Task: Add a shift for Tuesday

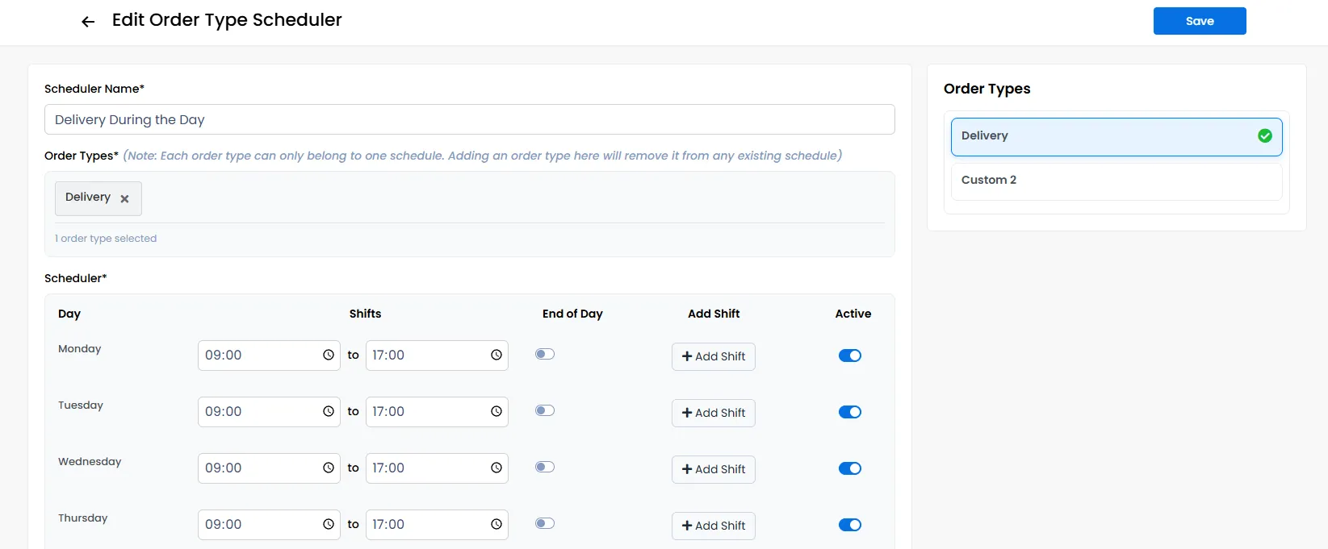Action: point(714,413)
